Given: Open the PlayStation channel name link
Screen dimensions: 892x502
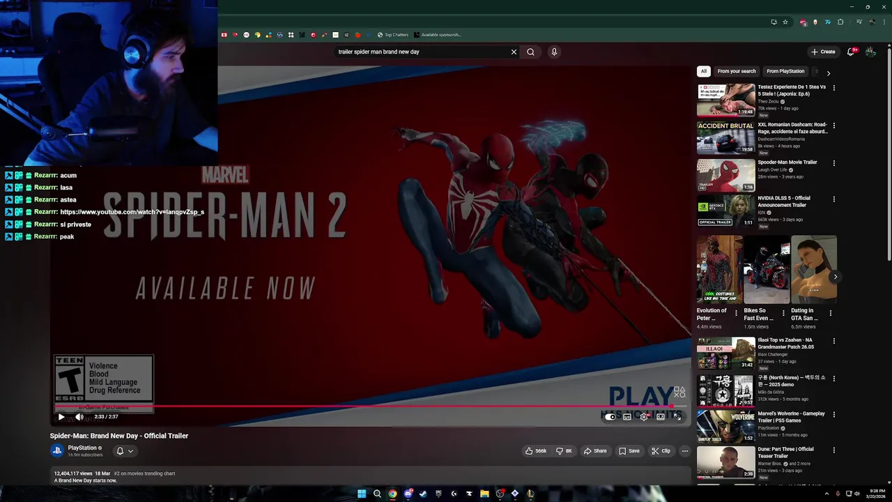Looking at the screenshot, I should (x=82, y=448).
